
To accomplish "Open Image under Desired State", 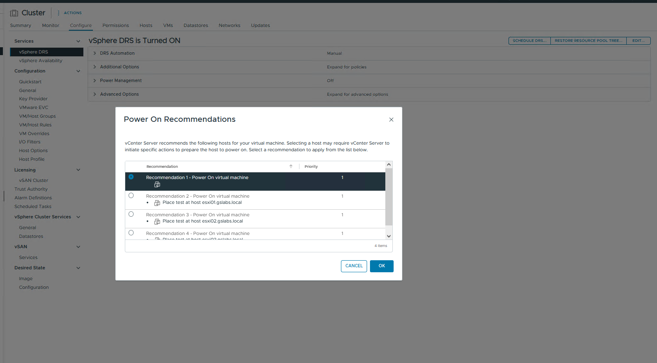I will pyautogui.click(x=26, y=278).
